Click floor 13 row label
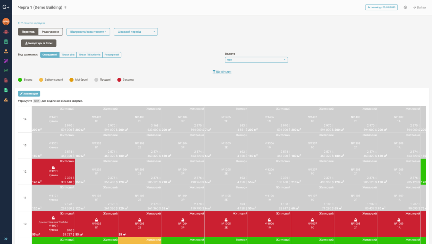The height and width of the screenshot is (244, 432). click(x=25, y=145)
